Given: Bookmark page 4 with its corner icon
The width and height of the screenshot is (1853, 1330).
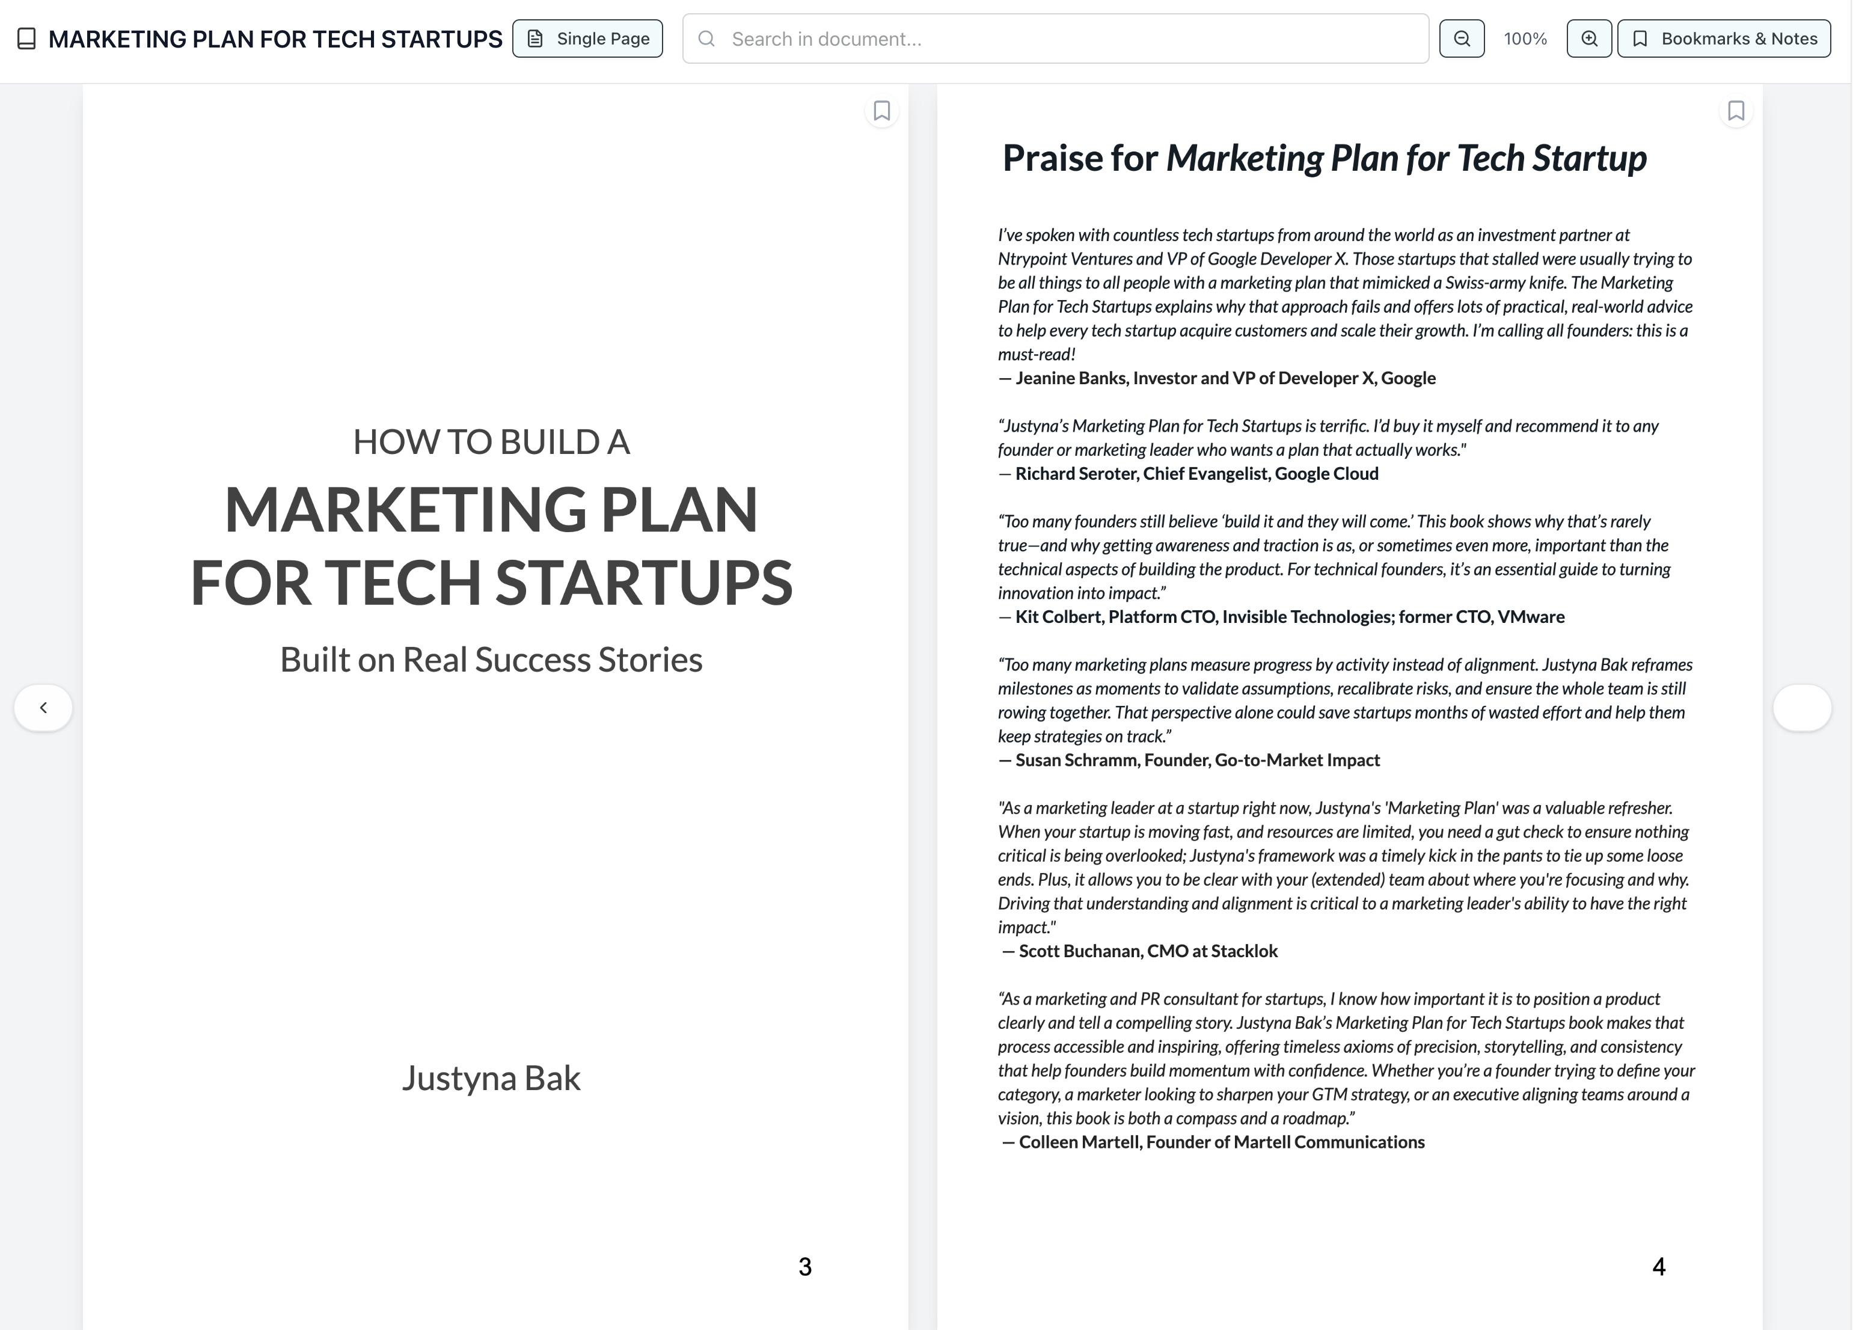Looking at the screenshot, I should click(x=1736, y=111).
